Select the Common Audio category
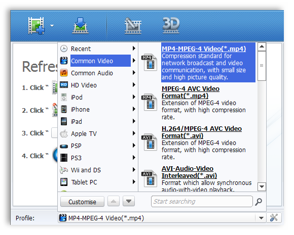 [98, 73]
